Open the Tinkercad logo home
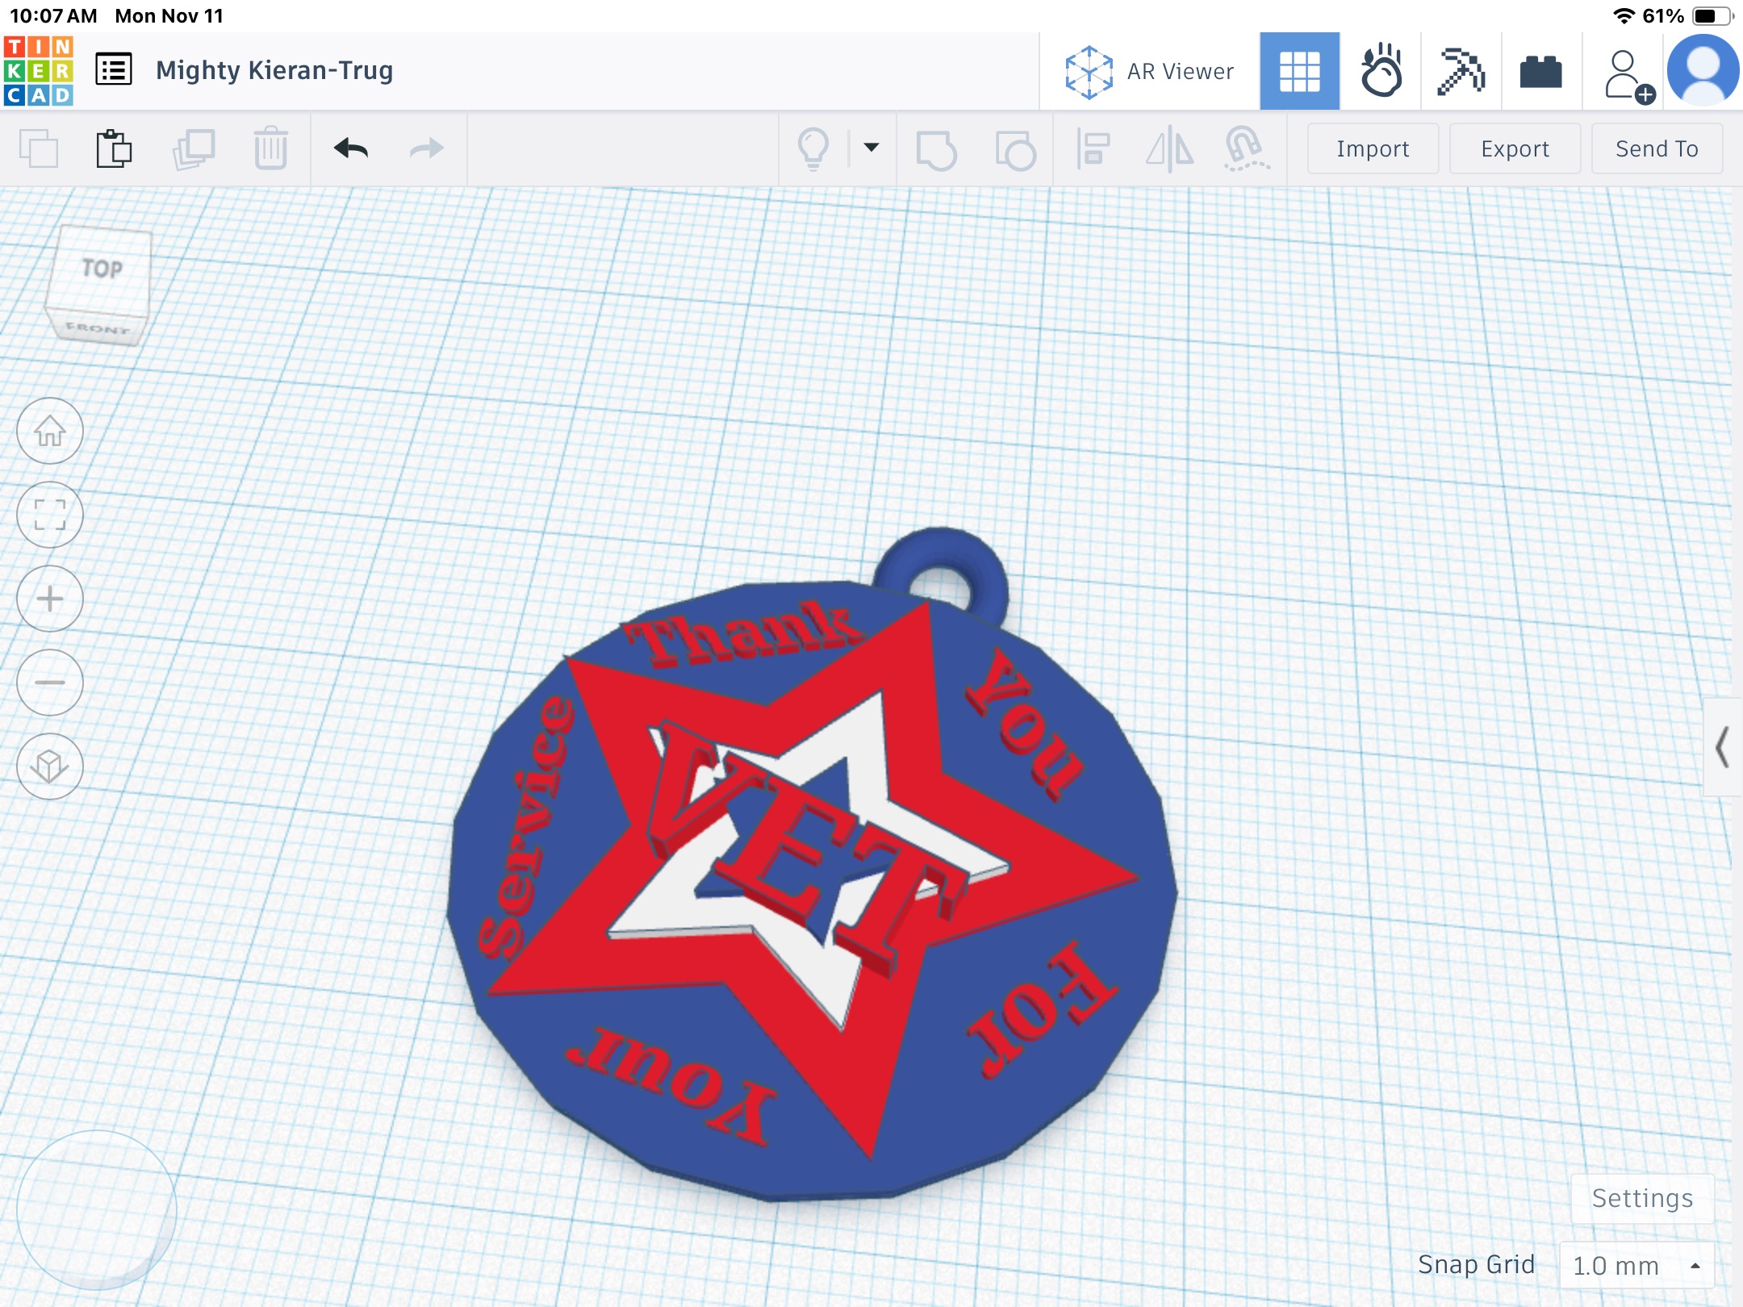Viewport: 1743px width, 1307px height. (39, 71)
